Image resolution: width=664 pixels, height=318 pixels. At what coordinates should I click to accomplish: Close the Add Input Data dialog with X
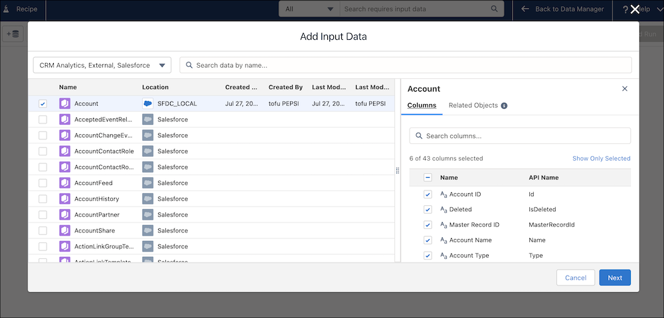pos(634,9)
